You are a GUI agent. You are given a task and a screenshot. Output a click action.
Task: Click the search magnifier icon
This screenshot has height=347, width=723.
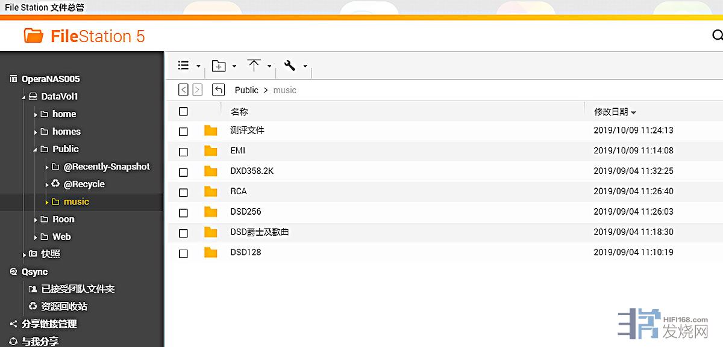pos(717,35)
